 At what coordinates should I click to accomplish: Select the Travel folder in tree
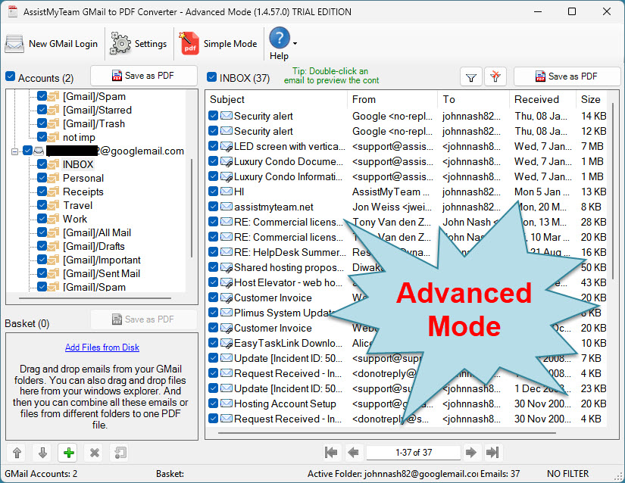coord(77,205)
